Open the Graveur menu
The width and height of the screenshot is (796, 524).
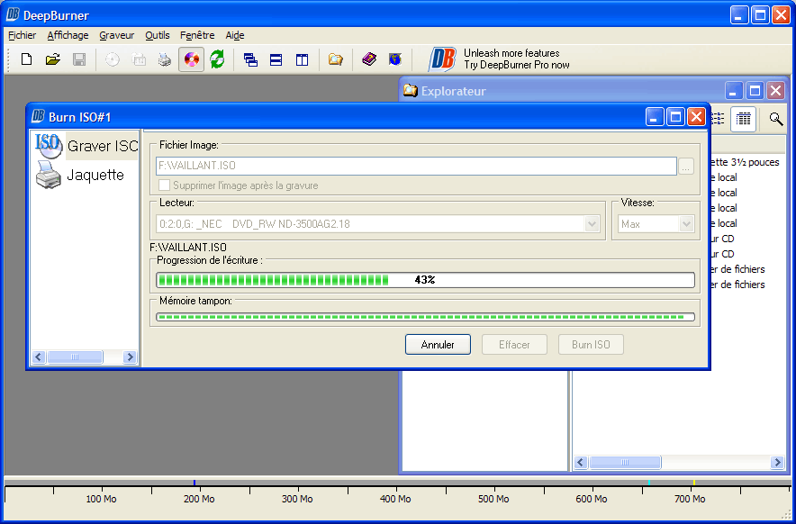pos(116,35)
